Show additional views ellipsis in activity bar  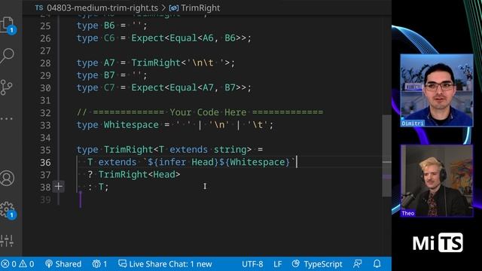pos(7,119)
